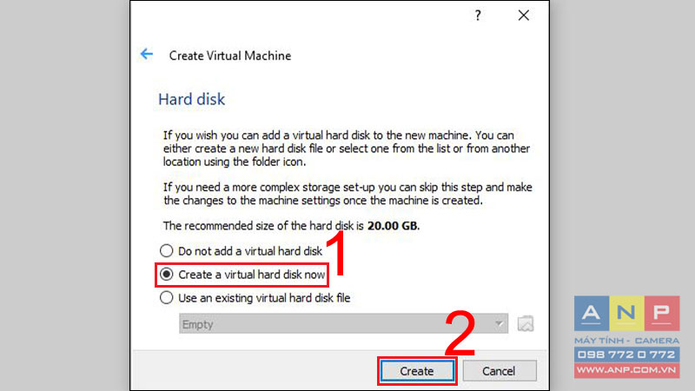Open the www.anp.com.vn link
The image size is (695, 391).
pyautogui.click(x=626, y=370)
